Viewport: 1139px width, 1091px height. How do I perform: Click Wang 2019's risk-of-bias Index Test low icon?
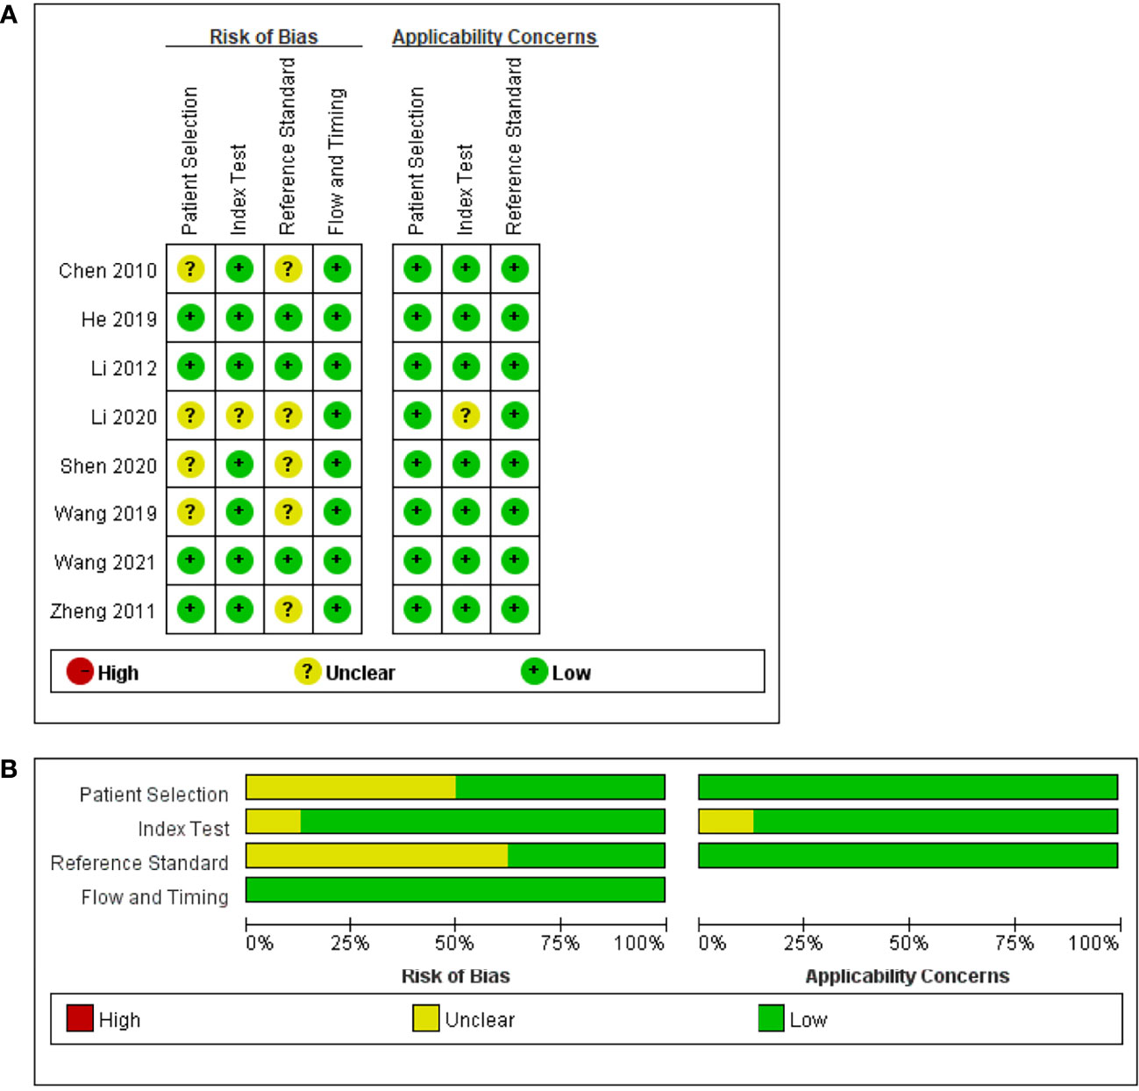pos(239,511)
